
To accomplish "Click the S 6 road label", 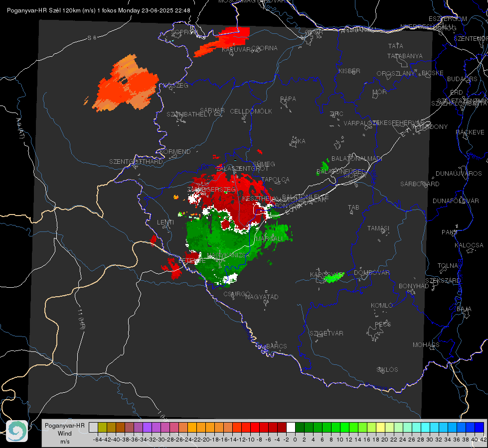I will (92, 38).
